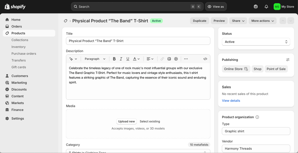Toggle bold formatting
The image size is (298, 153).
click(x=114, y=59)
